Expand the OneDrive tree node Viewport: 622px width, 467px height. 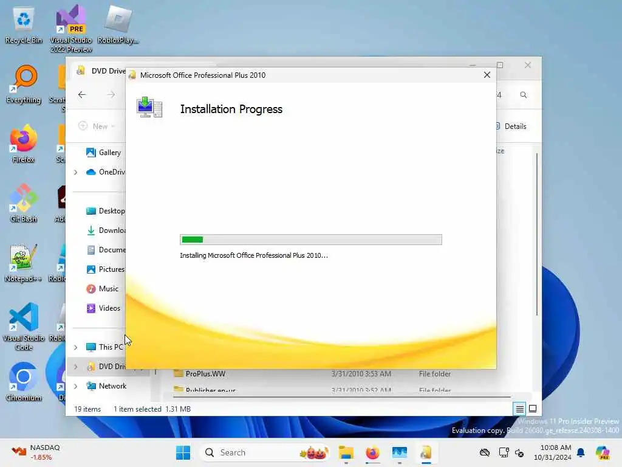76,172
